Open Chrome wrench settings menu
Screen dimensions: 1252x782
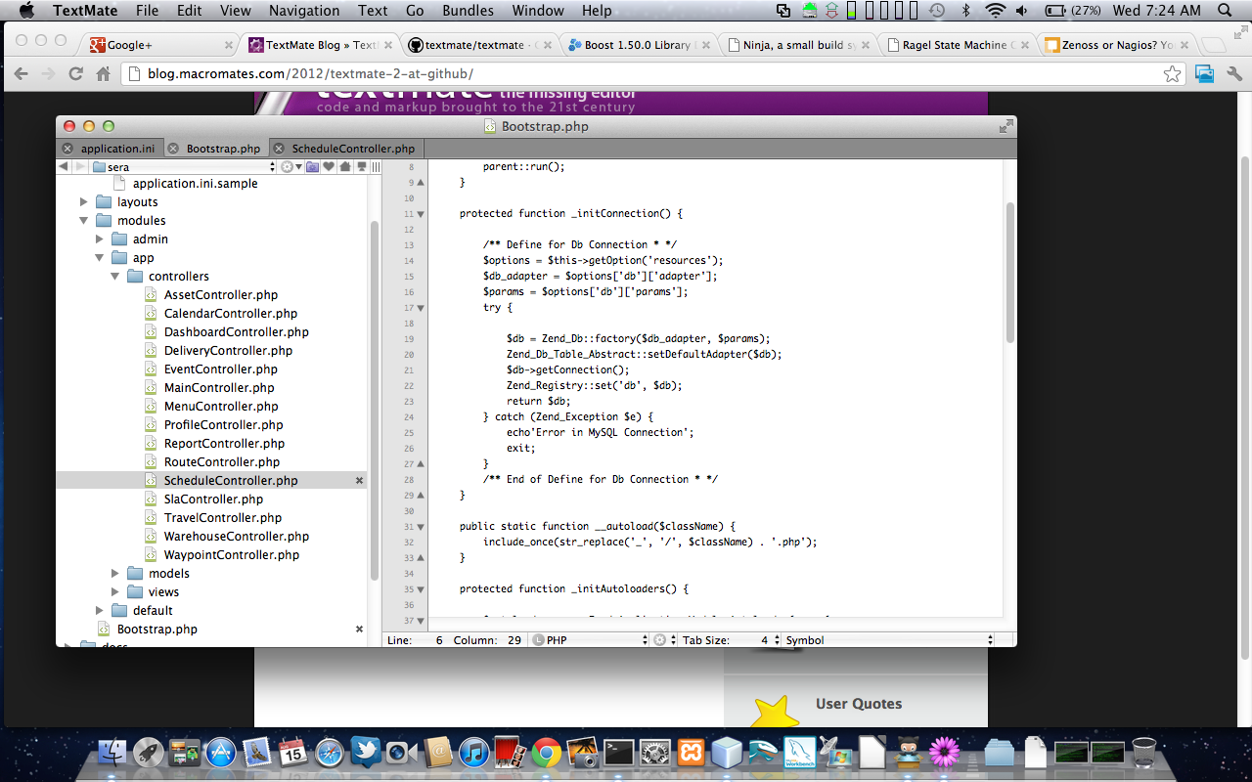tap(1233, 74)
